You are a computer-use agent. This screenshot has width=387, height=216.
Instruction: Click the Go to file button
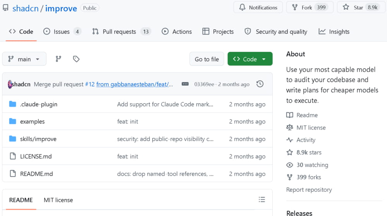pos(206,59)
